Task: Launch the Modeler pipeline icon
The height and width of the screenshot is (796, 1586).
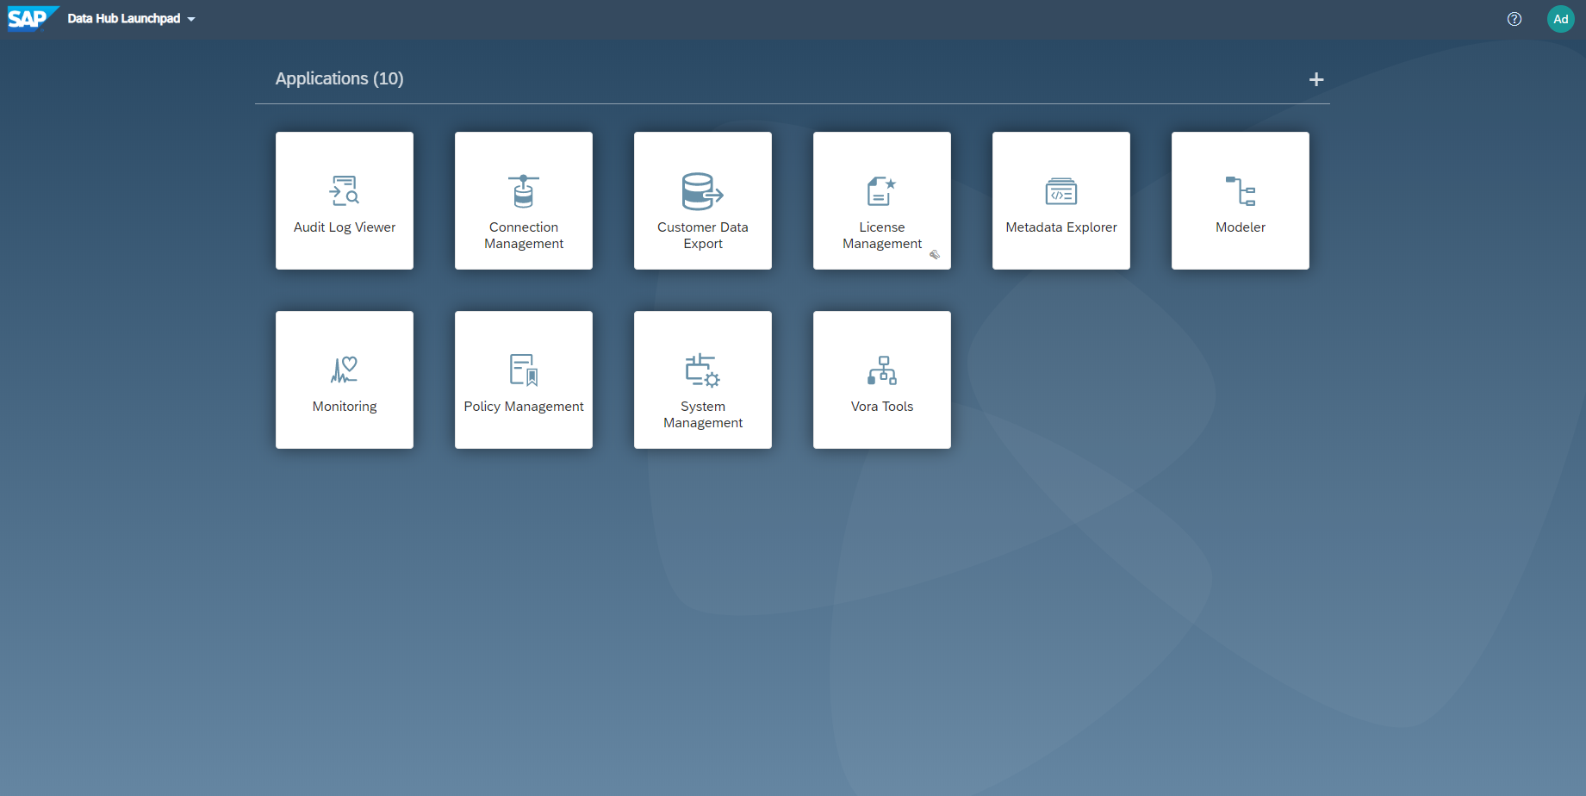Action: 1240,191
